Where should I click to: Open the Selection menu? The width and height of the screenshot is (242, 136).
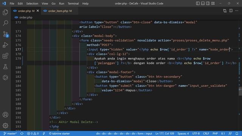[x=32, y=3]
